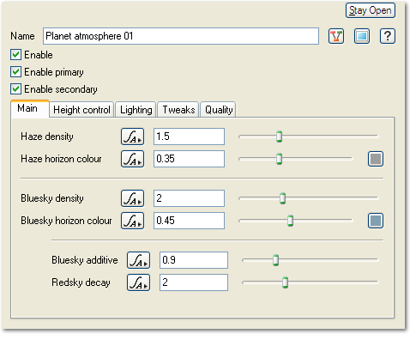Open the Redsky decay animation button
416x340 pixels.
pos(138,282)
